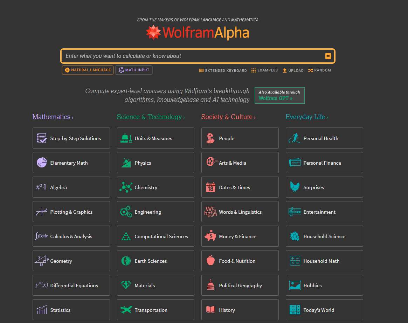Open the Personal Finance label
408x323 pixels.
click(322, 163)
